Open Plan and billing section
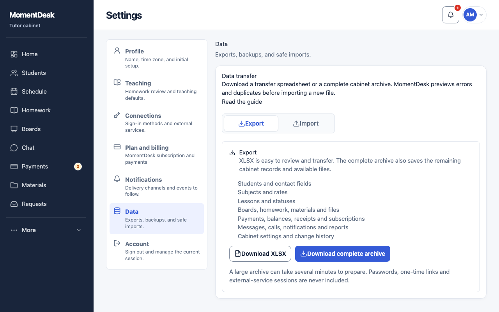This screenshot has width=499, height=312. [157, 154]
